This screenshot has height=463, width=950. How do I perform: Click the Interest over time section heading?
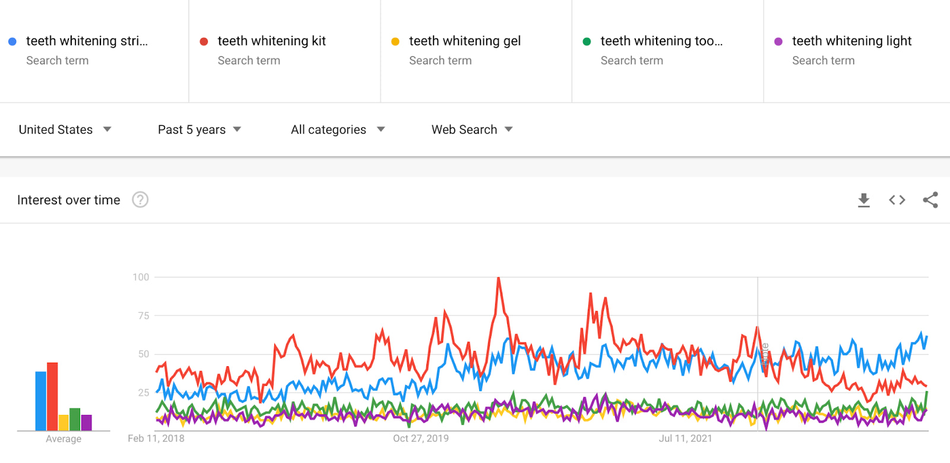(x=68, y=200)
